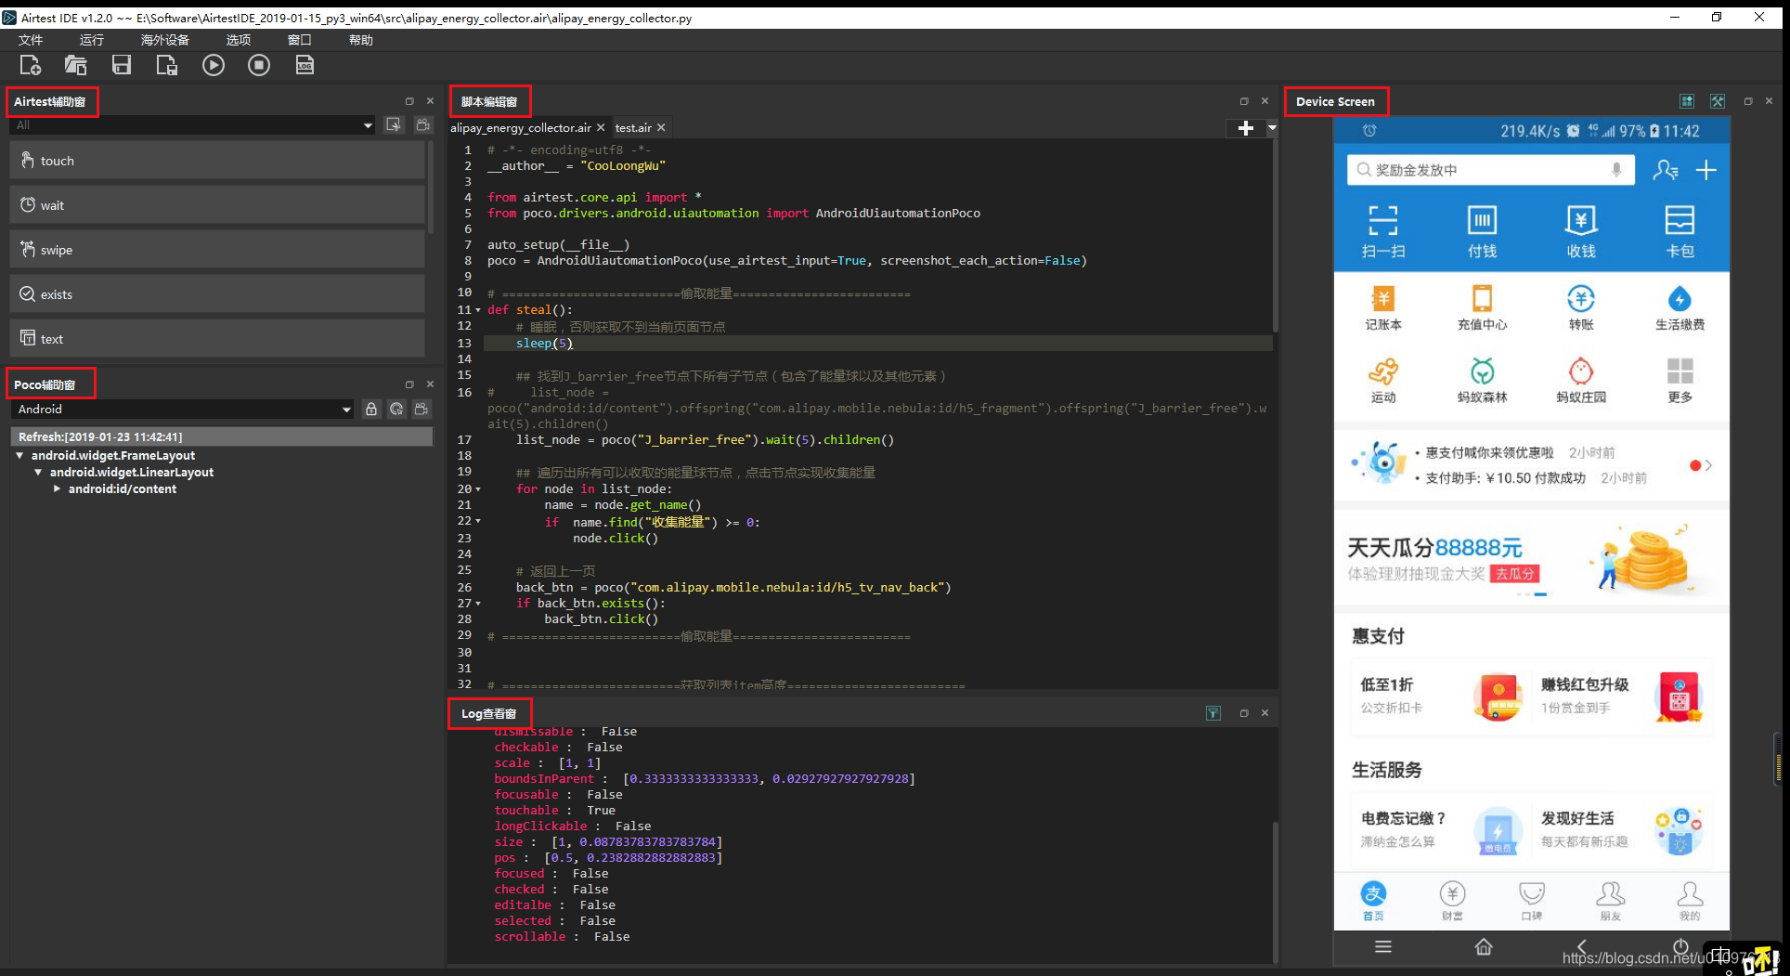Open the 海外设备 menu
Viewport: 1790px width, 976px height.
click(165, 40)
